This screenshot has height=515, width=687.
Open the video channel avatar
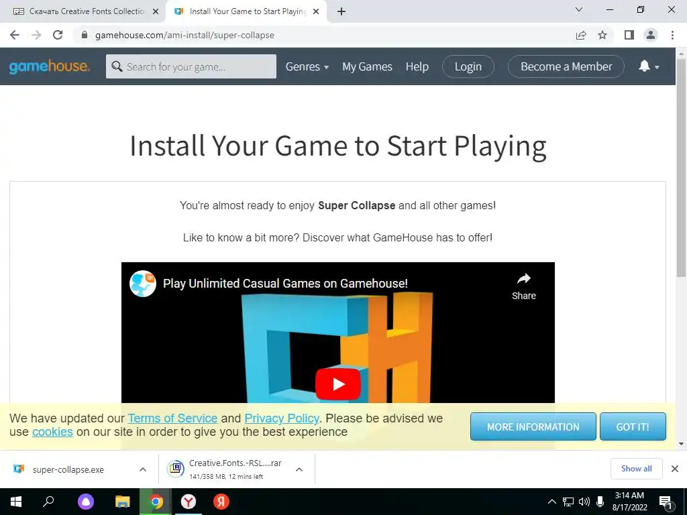click(143, 284)
